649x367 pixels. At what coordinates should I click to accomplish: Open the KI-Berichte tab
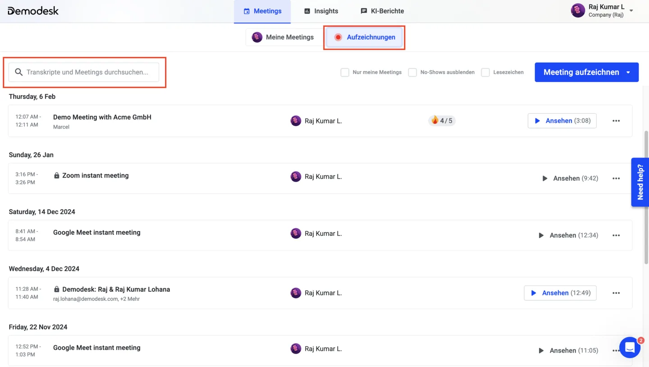(382, 11)
